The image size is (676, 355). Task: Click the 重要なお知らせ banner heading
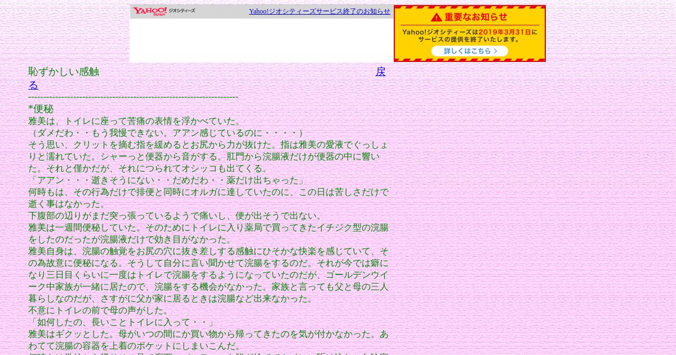[x=476, y=17]
